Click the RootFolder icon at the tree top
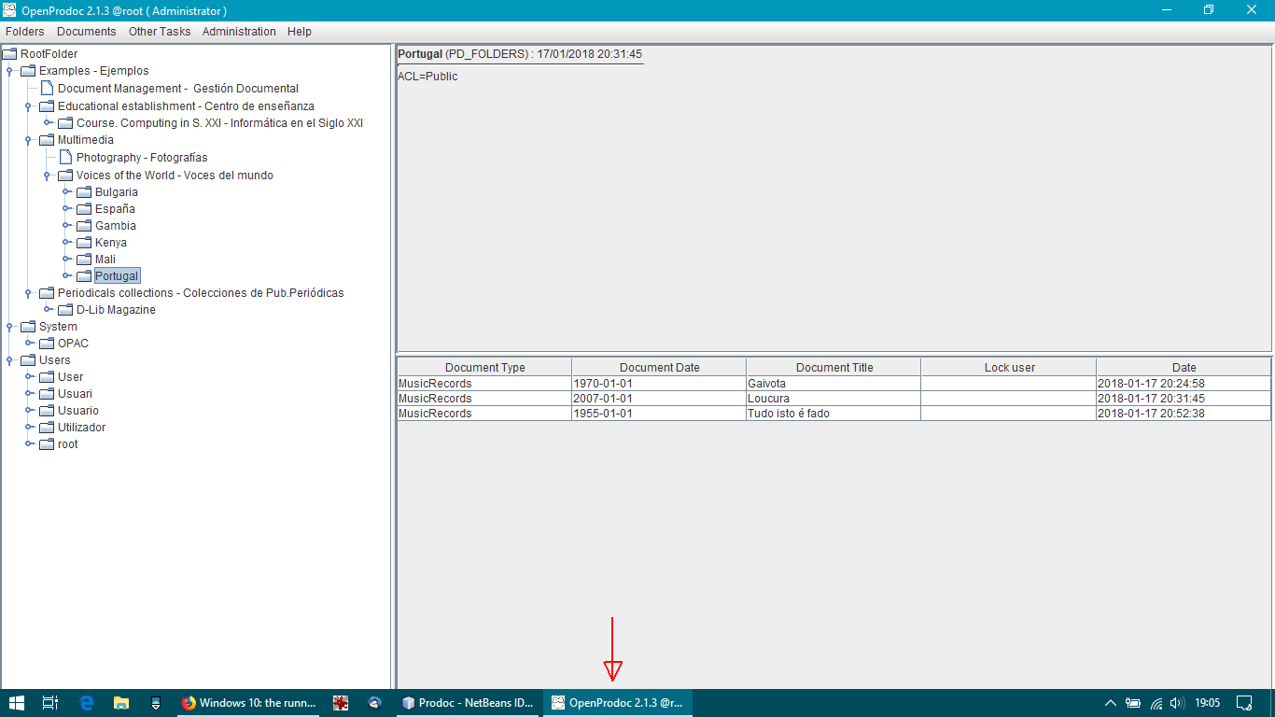Image resolution: width=1275 pixels, height=717 pixels. (x=9, y=53)
